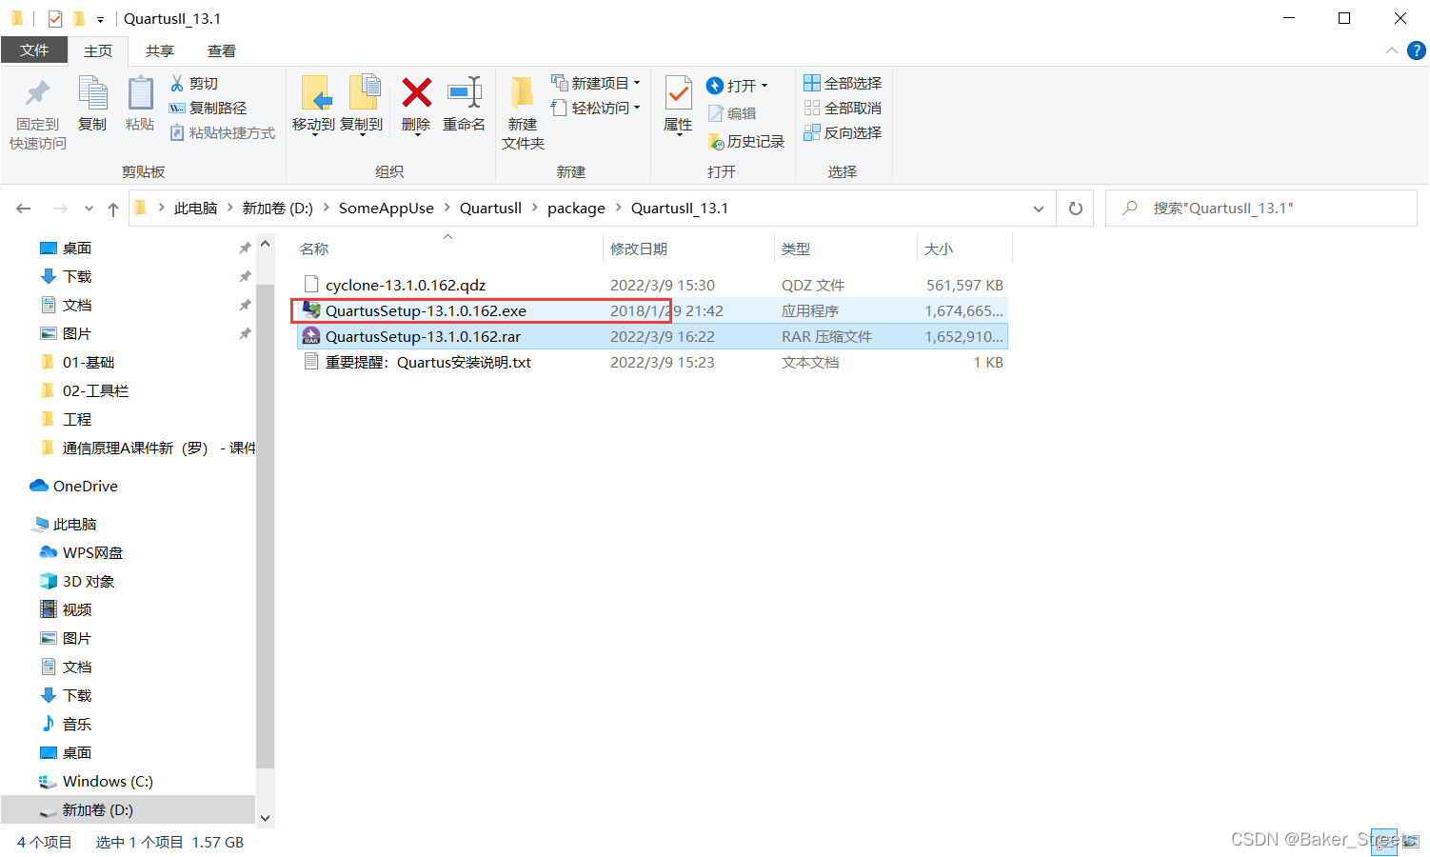Open 02-工具栏 folder in sidebar
Screen dimensions: 1430x857
pos(95,390)
